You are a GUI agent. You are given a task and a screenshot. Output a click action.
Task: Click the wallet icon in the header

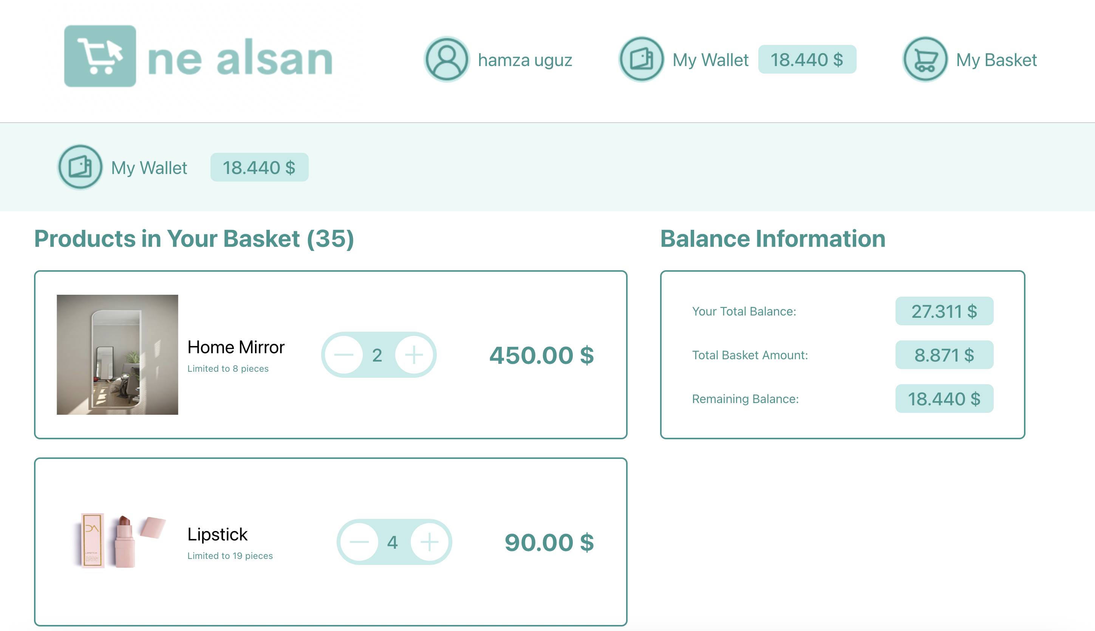click(x=641, y=59)
